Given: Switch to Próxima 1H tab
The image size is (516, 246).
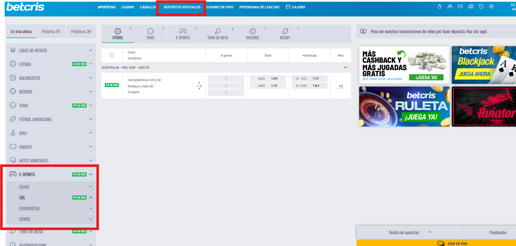Looking at the screenshot, I should pos(51,31).
